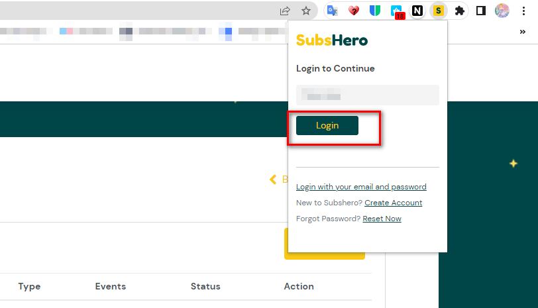The height and width of the screenshot is (308, 538).
Task: Open the Extensions puzzle-piece menu
Action: pos(459,11)
